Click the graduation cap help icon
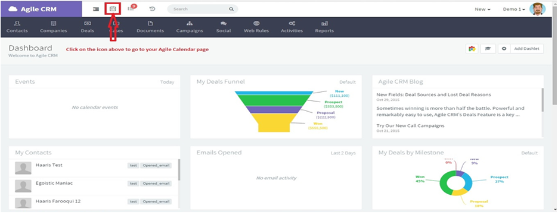 (488, 49)
